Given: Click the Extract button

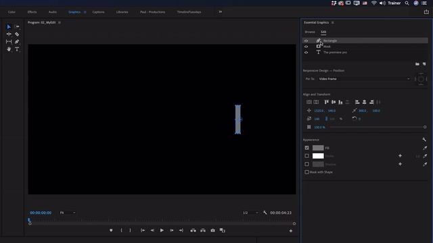Looking at the screenshot, I should tap(203, 230).
